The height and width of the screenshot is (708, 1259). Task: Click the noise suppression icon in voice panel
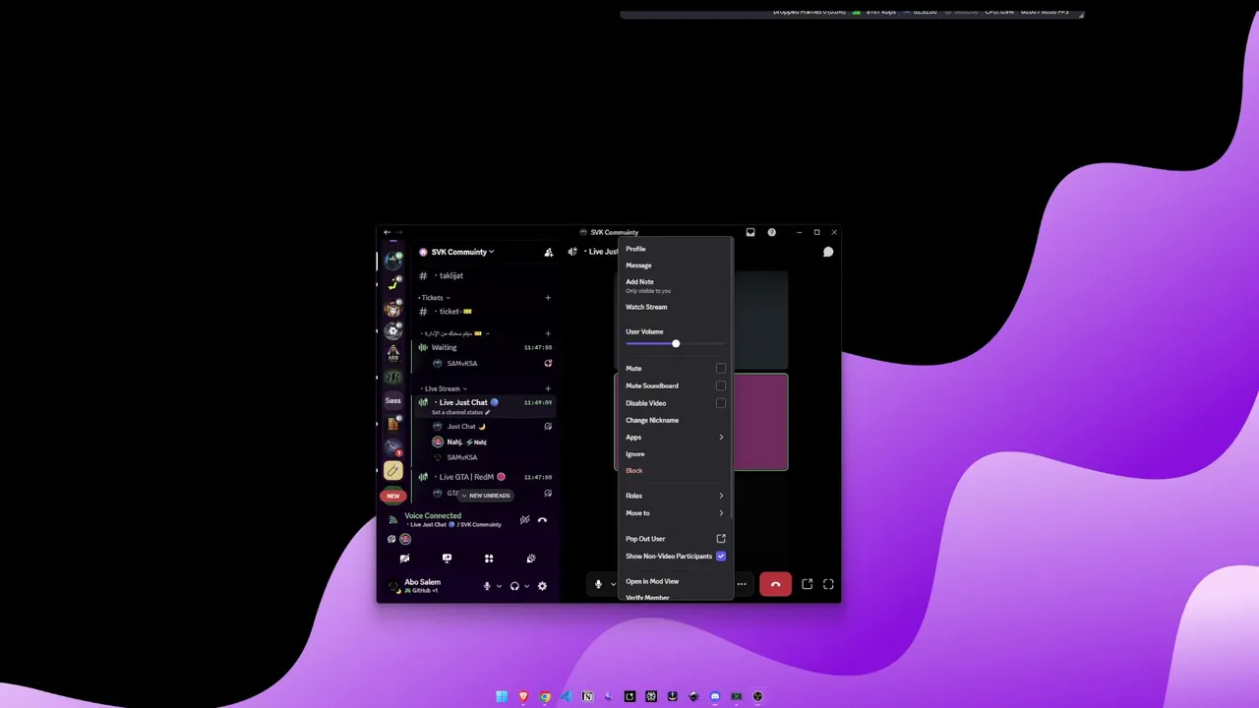tap(524, 519)
